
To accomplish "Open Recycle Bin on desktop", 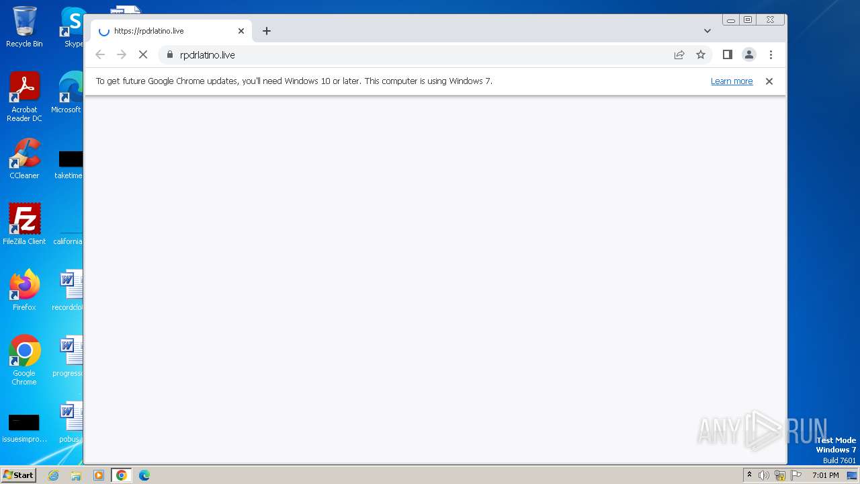I will (x=24, y=27).
